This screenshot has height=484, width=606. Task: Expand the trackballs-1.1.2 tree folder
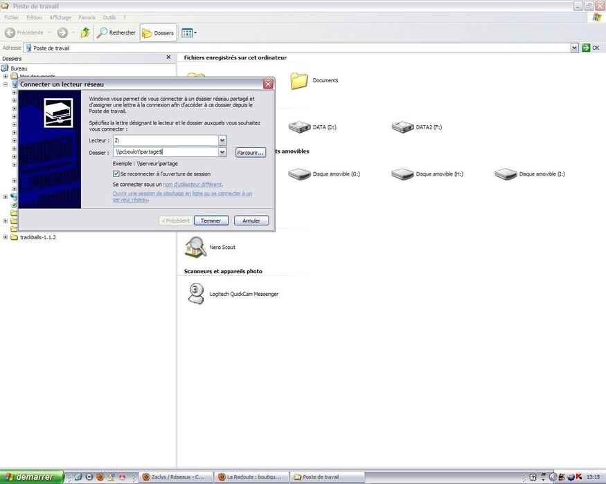pos(6,237)
